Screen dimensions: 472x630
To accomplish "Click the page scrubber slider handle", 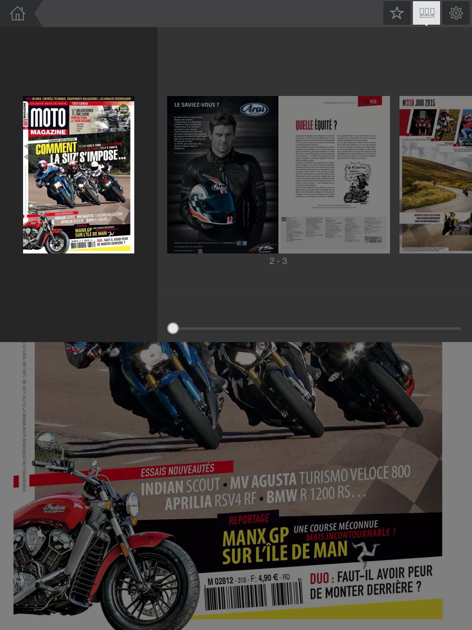I will [173, 328].
